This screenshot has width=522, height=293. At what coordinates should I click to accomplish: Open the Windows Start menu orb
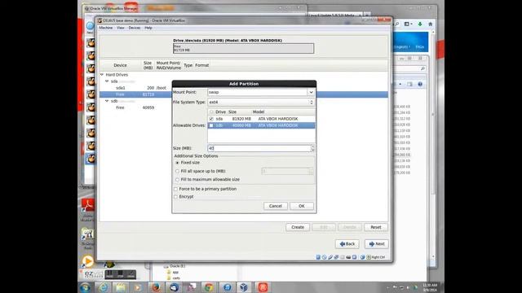(85, 287)
